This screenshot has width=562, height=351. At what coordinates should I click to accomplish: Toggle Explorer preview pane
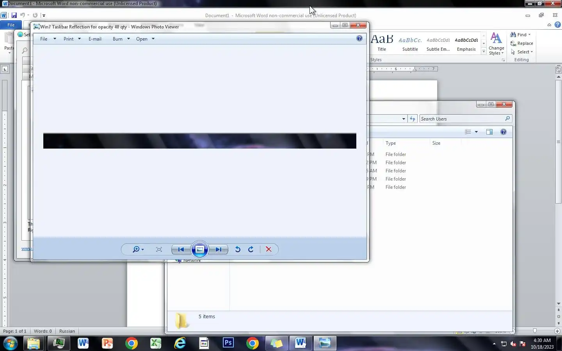(489, 132)
